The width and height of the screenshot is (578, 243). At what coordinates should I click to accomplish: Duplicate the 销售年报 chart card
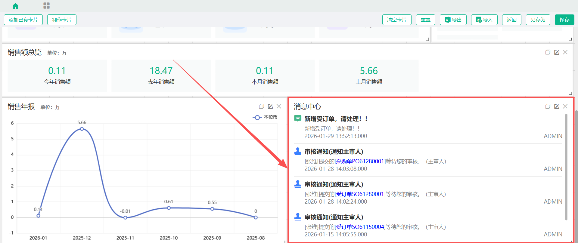point(261,106)
